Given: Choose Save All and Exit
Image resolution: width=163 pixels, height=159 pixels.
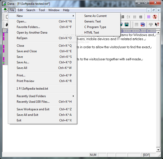Looking at the screenshot, I should coord(43,115).
